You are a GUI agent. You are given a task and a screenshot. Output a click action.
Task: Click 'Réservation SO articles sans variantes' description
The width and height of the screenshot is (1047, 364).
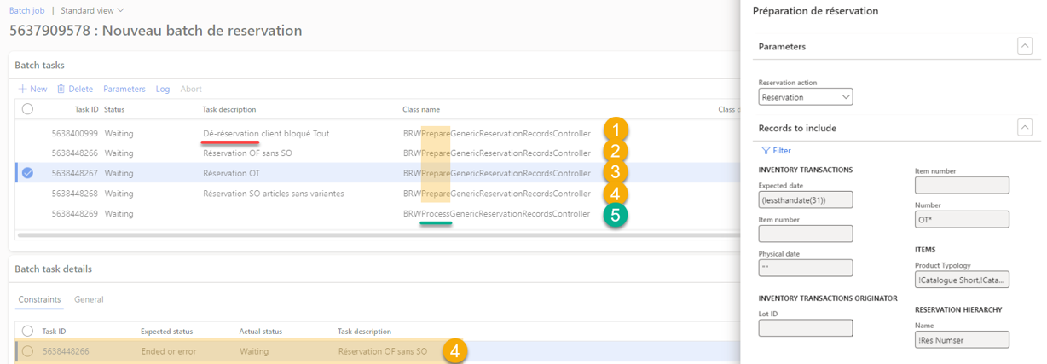274,194
